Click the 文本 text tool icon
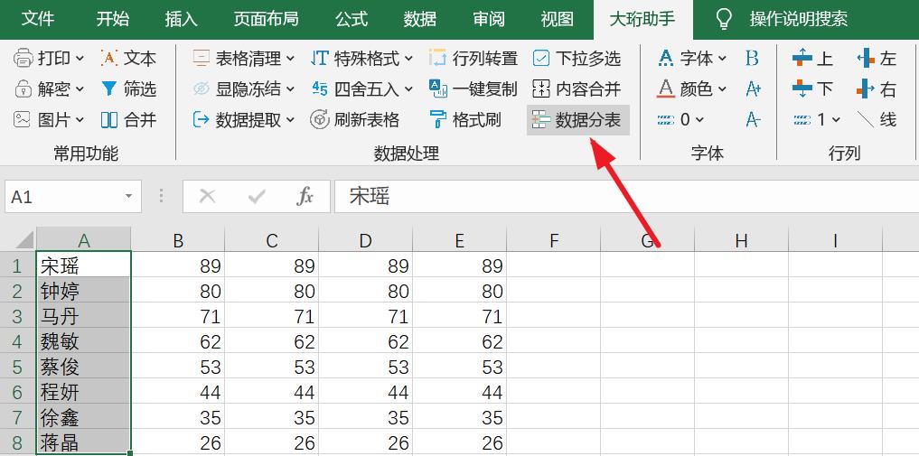The width and height of the screenshot is (919, 456). (x=109, y=58)
